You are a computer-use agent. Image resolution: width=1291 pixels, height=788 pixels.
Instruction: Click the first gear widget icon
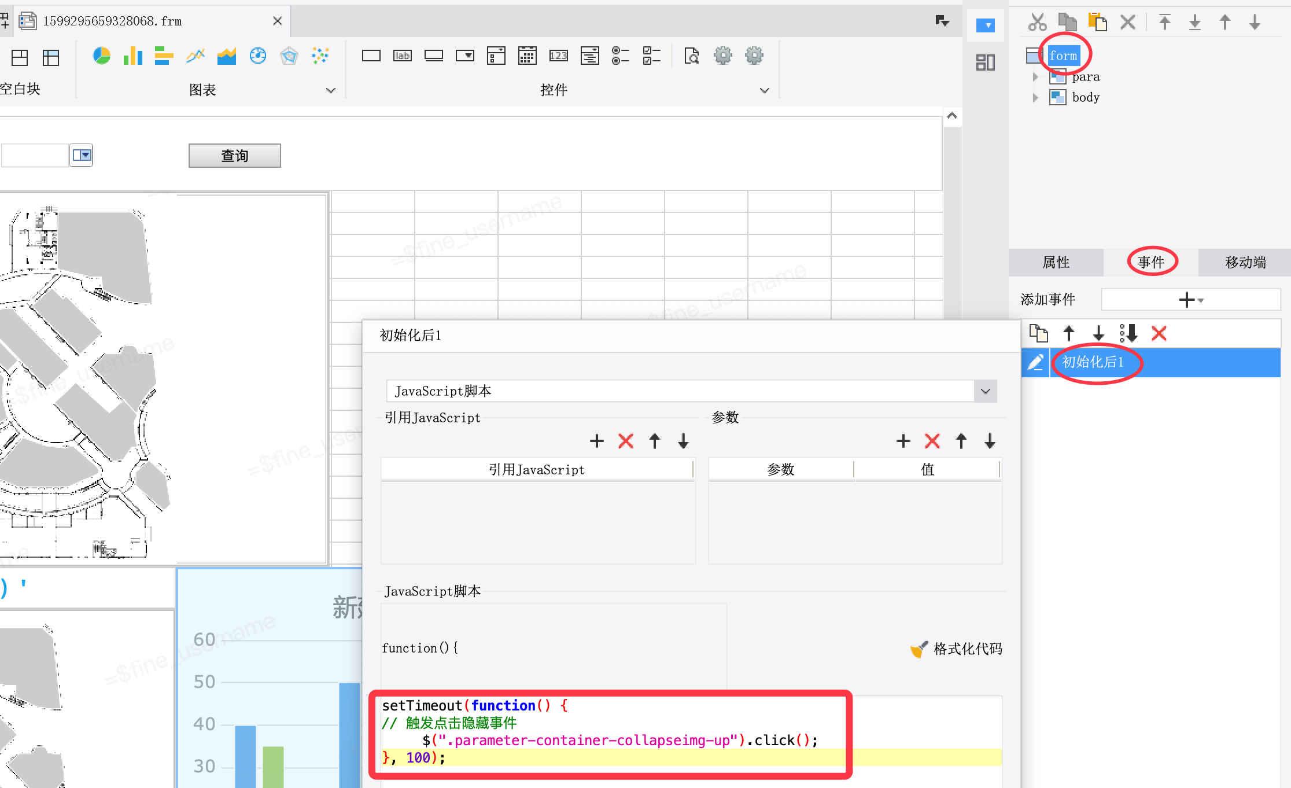pos(723,56)
